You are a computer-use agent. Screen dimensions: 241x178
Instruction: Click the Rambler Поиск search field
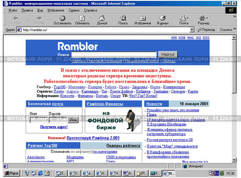tap(114, 55)
